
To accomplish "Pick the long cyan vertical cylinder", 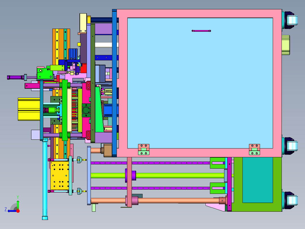I will click(45, 179).
